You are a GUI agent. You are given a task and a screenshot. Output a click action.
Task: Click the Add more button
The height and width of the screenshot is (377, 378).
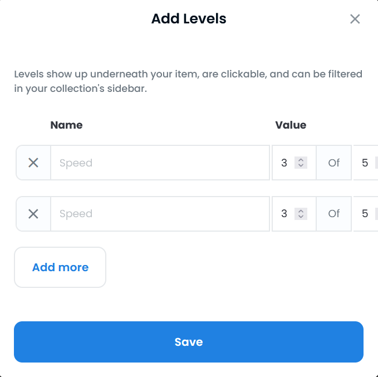coord(60,267)
